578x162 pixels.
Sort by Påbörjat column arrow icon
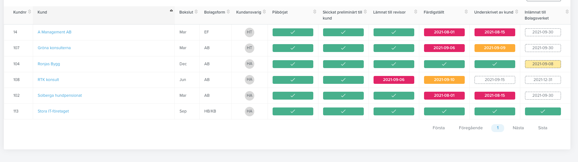click(315, 12)
